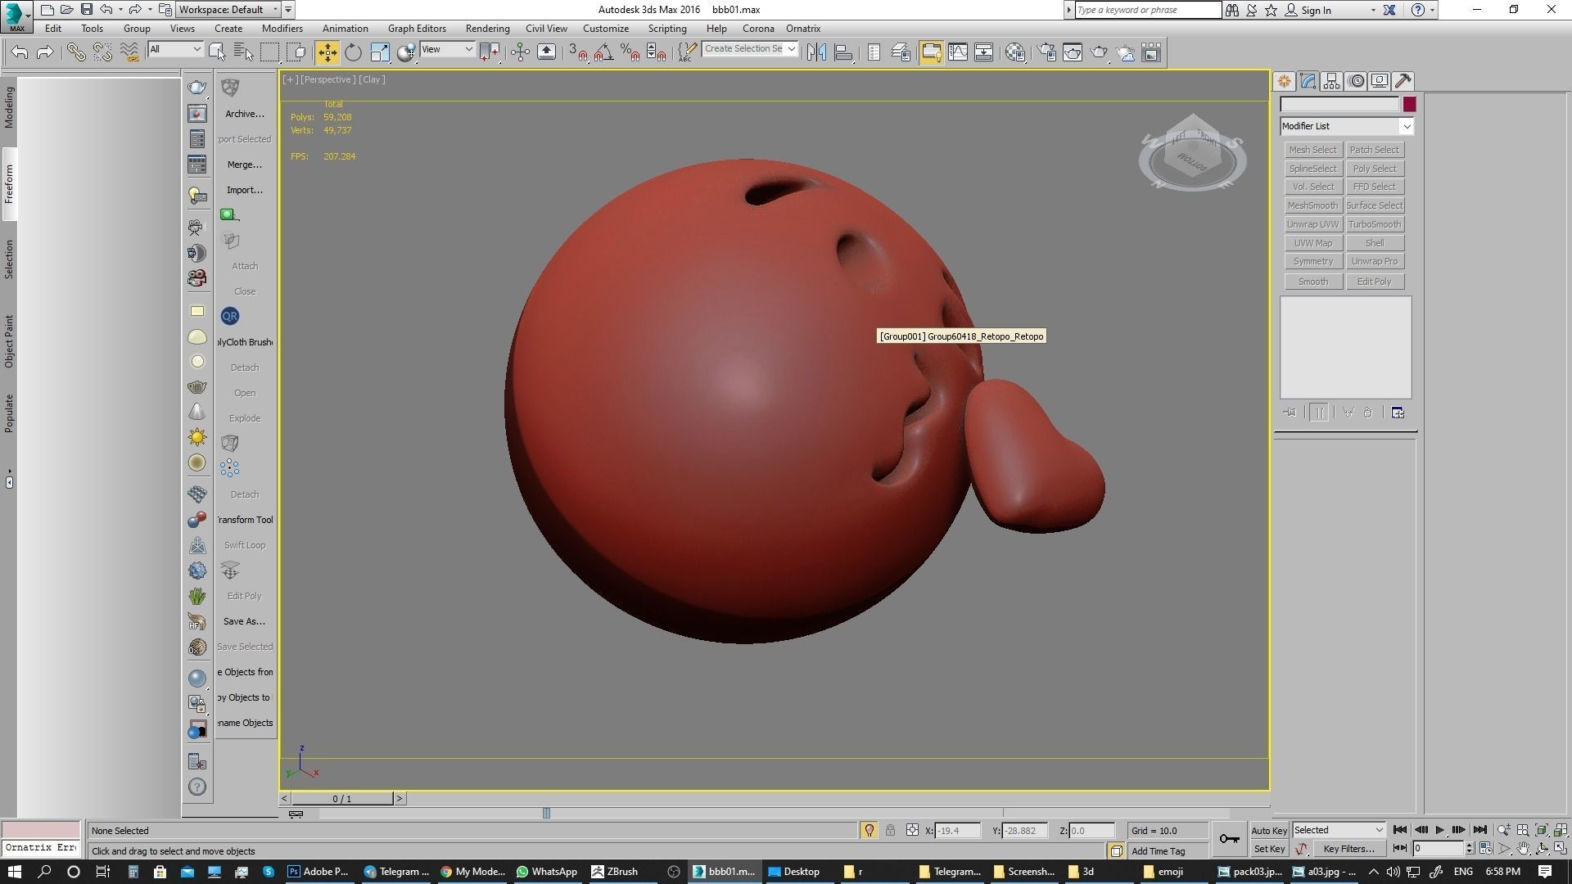The image size is (1572, 884).
Task: Activate the Select and Rotate tool
Action: click(353, 52)
